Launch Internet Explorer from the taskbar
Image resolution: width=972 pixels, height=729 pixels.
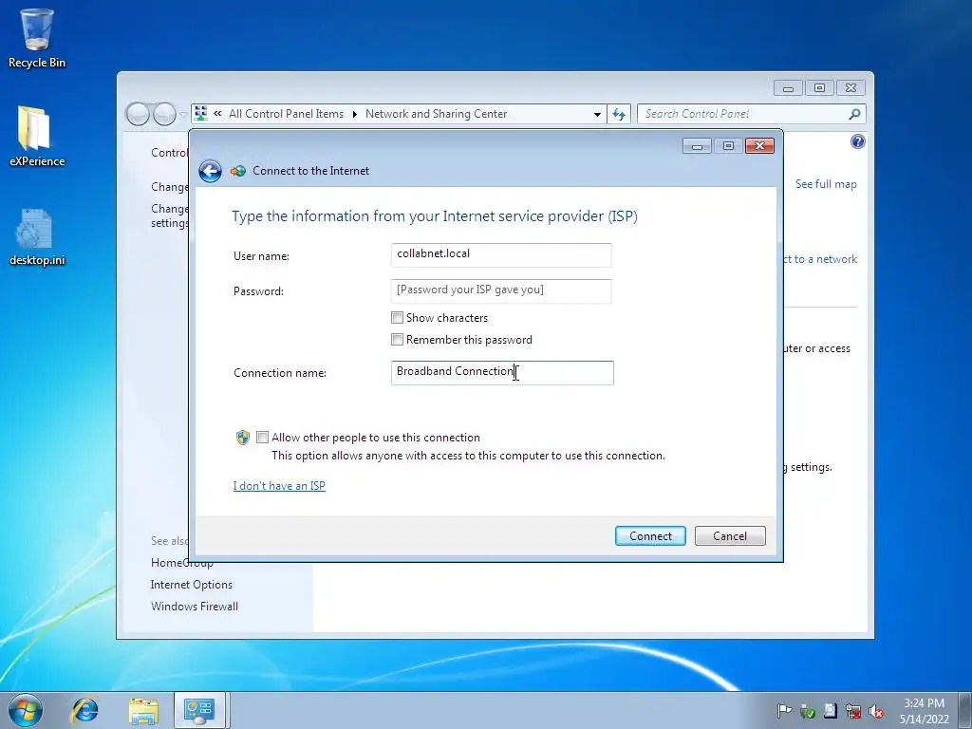click(84, 710)
